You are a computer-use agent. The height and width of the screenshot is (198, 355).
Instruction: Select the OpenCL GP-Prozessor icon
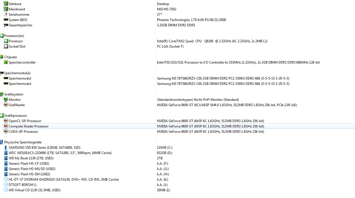tap(6, 121)
